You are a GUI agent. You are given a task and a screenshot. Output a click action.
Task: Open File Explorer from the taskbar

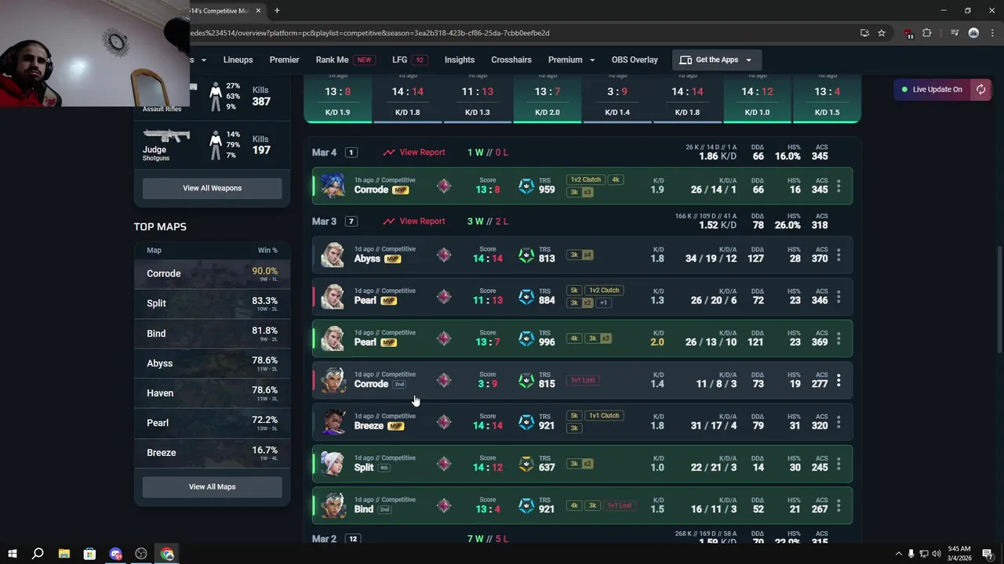[x=64, y=554]
